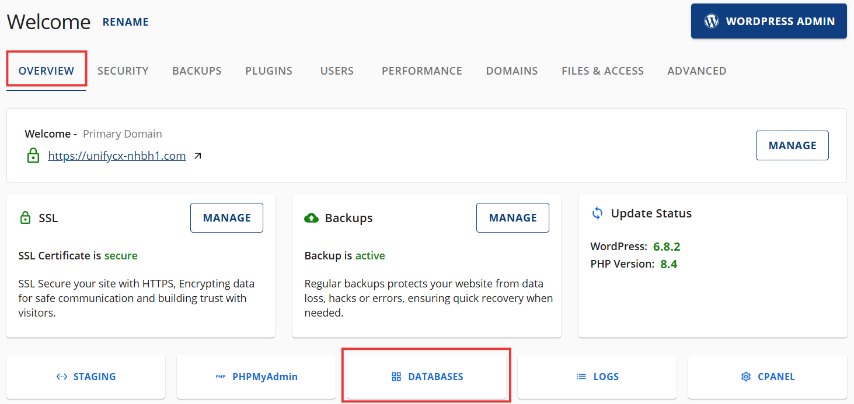Click the green padlock beside domain URL

(33, 156)
